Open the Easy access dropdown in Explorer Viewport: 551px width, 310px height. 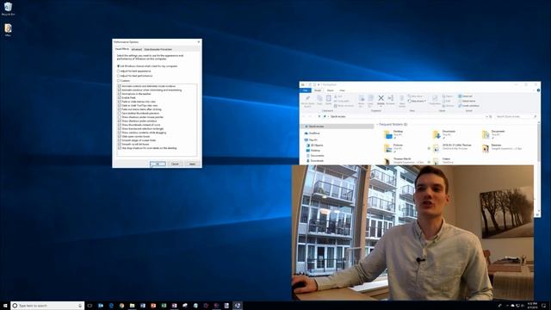[x=417, y=101]
